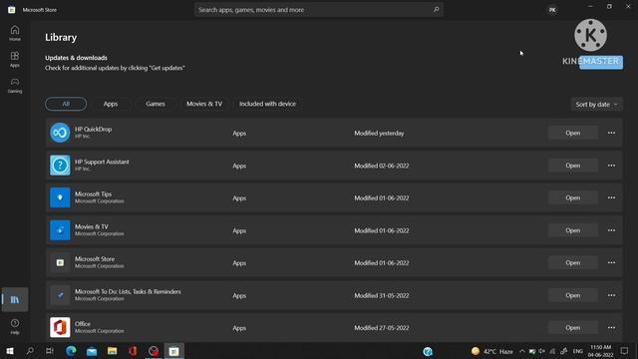The image size is (638, 359).
Task: Open the HP Support Assistant app
Action: point(572,166)
